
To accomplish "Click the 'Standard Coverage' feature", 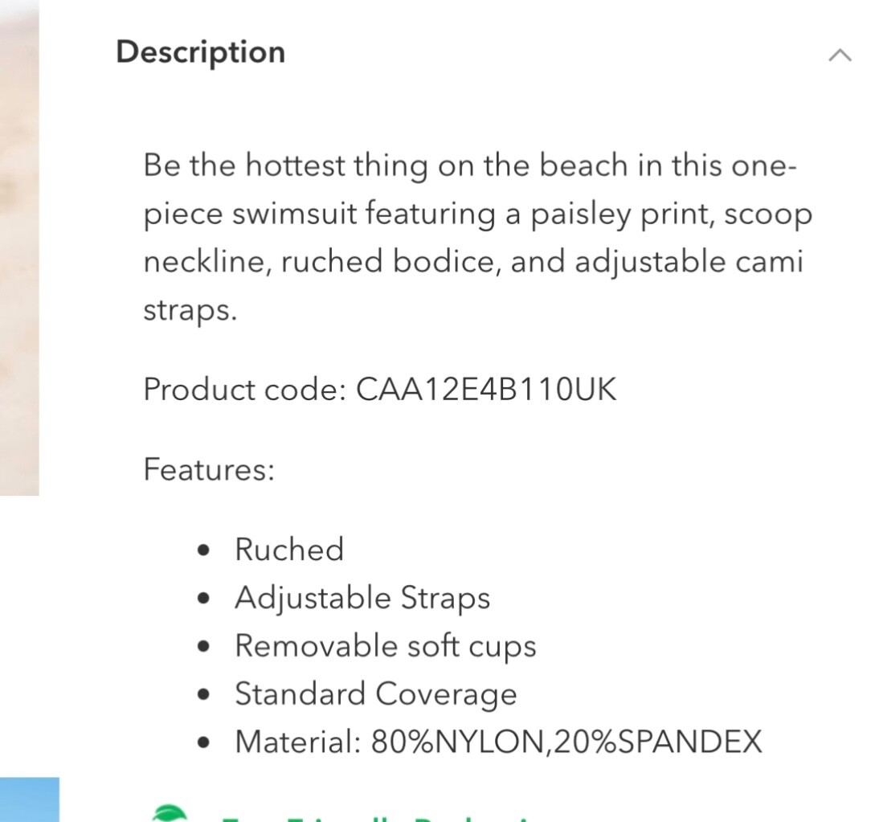I will (375, 694).
